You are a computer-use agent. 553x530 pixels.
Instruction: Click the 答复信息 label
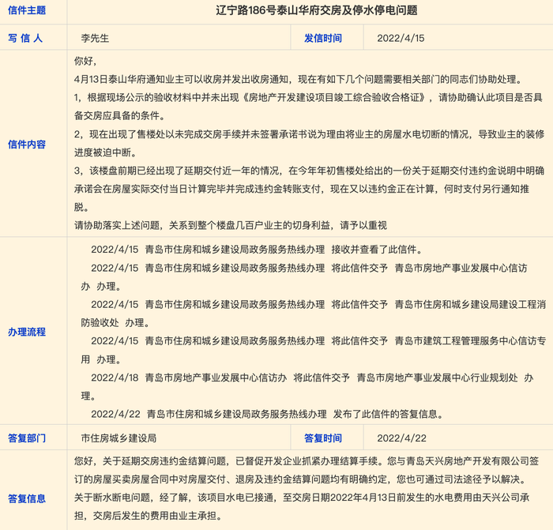pos(27,498)
